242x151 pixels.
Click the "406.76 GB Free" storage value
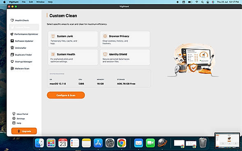[126, 84]
